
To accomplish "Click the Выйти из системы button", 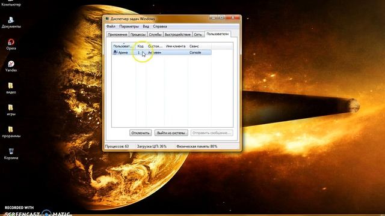I will click(x=171, y=133).
